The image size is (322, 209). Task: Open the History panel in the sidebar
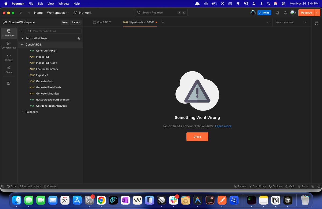click(x=8, y=57)
